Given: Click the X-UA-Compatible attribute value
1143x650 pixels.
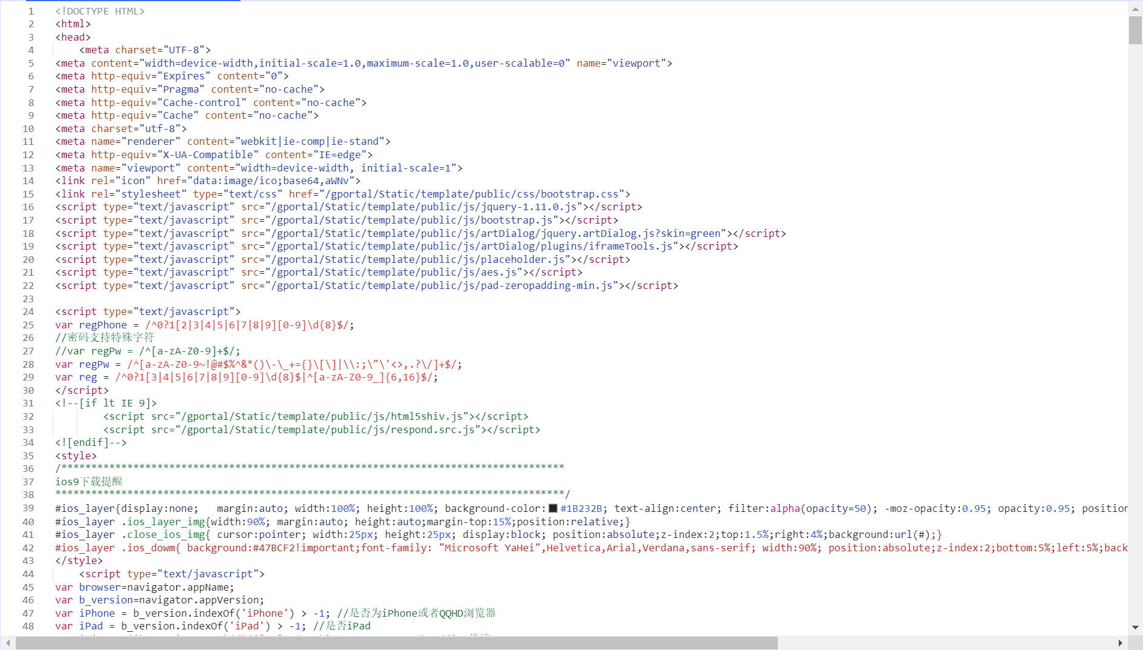Looking at the screenshot, I should (x=208, y=154).
